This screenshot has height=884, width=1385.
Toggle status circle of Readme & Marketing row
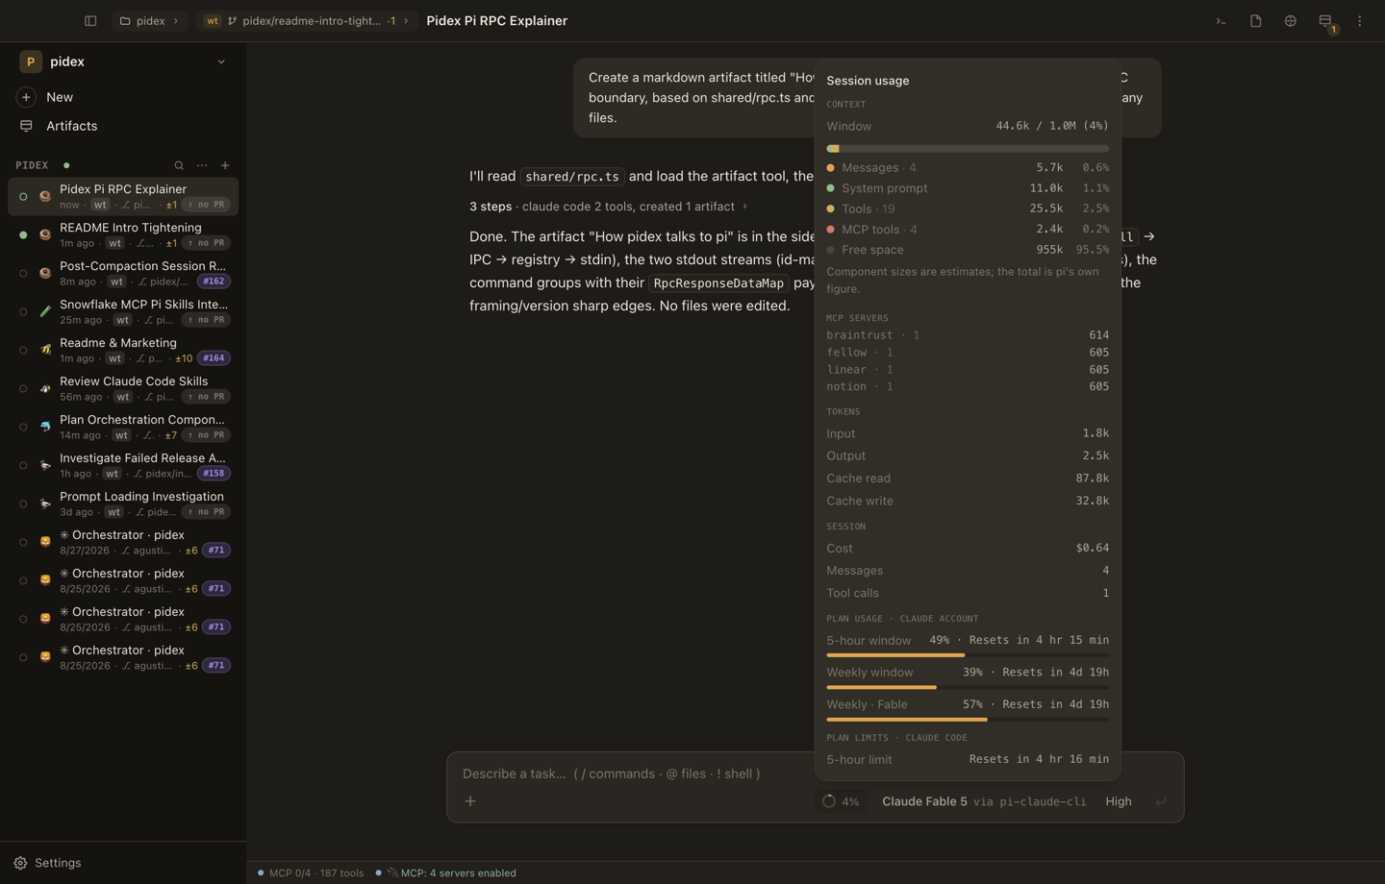pyautogui.click(x=23, y=350)
